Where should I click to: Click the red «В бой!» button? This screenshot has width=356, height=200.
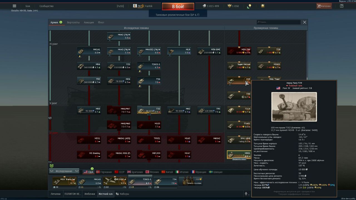tap(178, 6)
